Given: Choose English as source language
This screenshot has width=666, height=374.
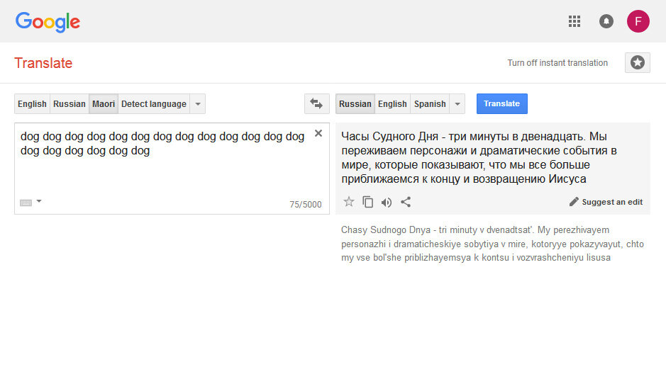Looking at the screenshot, I should point(33,104).
